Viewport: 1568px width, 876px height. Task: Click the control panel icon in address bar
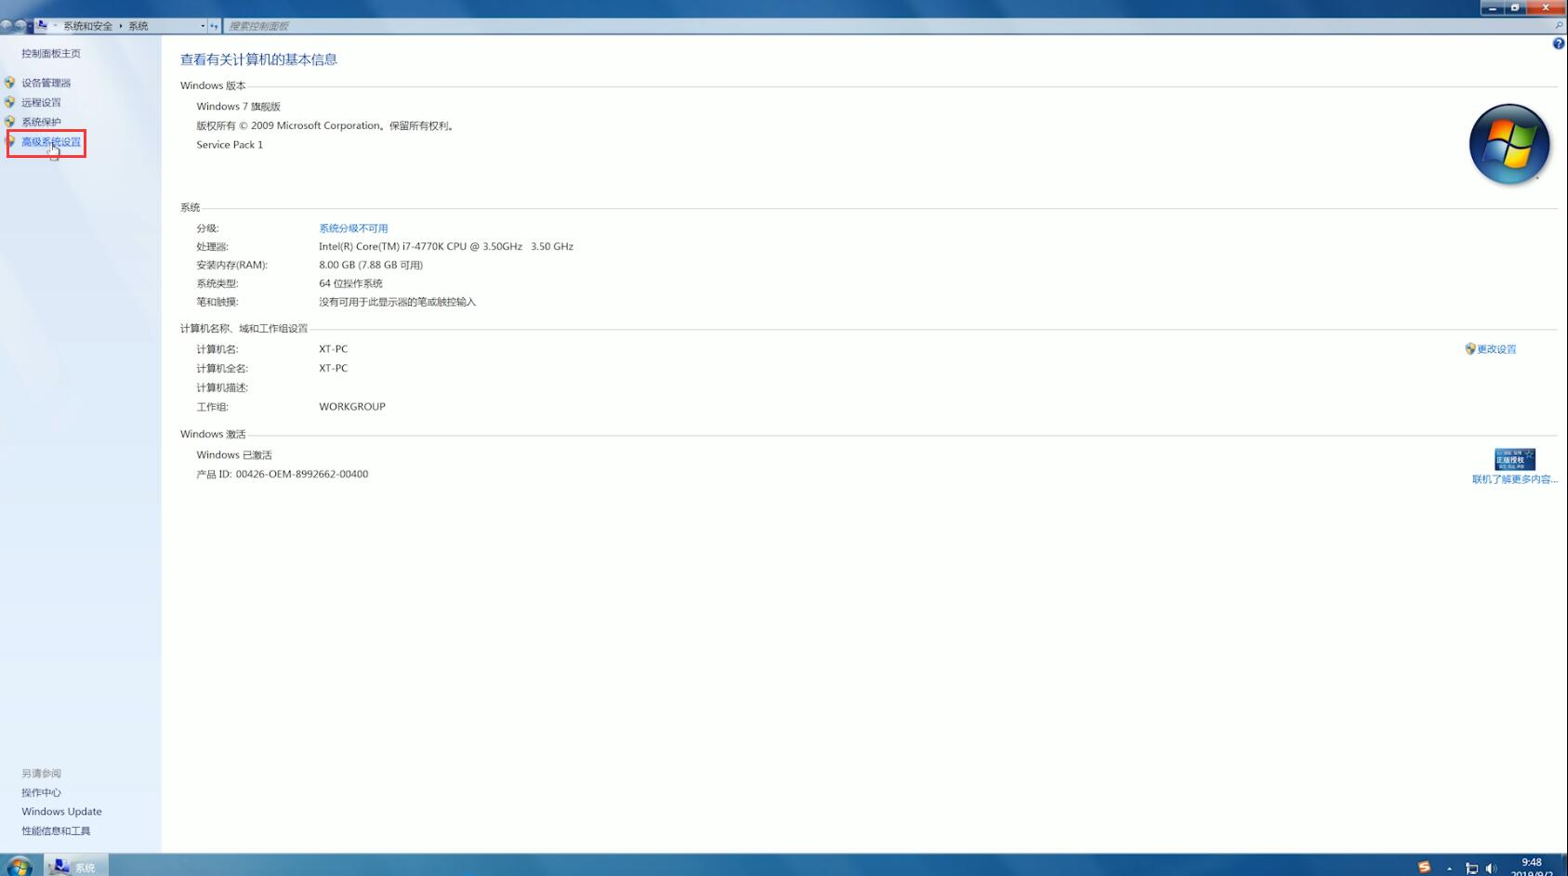click(41, 25)
